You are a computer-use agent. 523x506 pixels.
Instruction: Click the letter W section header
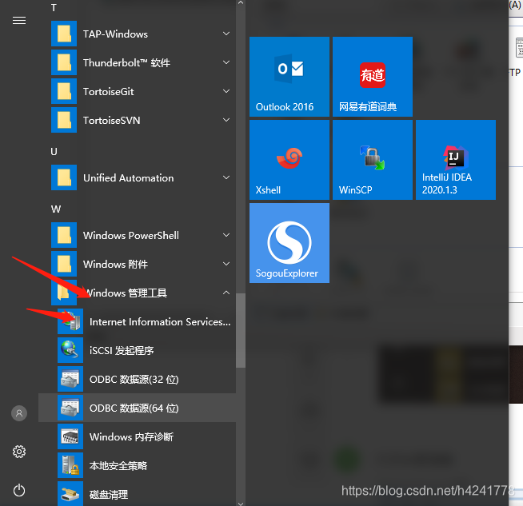[x=56, y=209]
